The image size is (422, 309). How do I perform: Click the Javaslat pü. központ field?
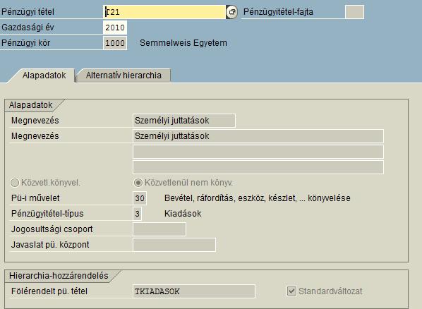point(174,245)
